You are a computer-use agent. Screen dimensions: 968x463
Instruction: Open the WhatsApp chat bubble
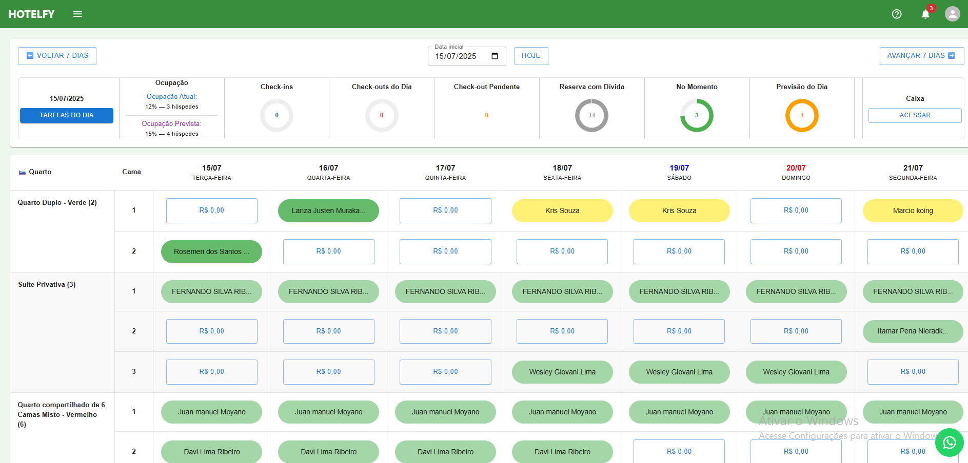[x=949, y=443]
